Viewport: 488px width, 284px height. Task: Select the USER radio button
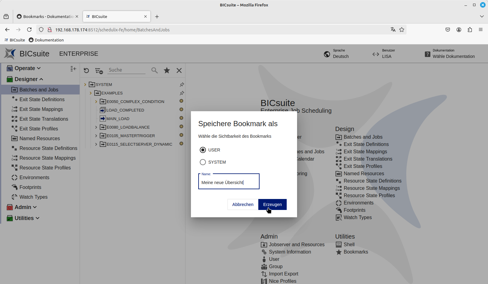click(x=203, y=150)
